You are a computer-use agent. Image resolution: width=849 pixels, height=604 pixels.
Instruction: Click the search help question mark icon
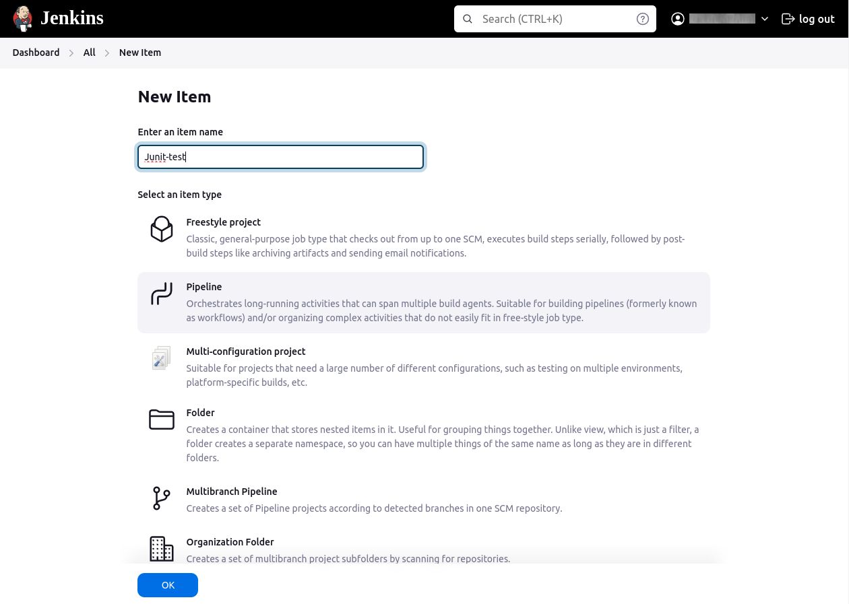click(x=643, y=19)
